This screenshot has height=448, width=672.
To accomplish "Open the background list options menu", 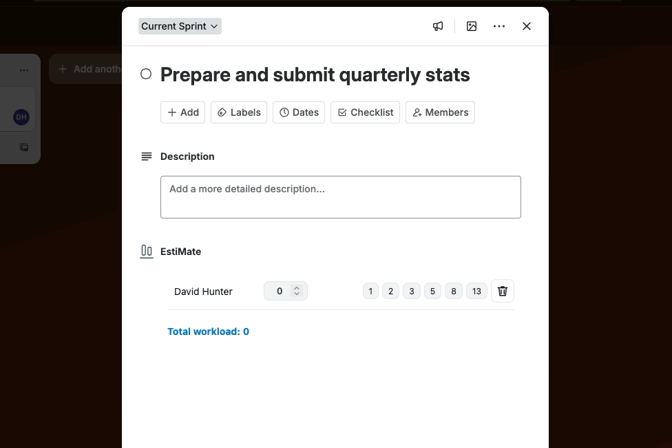I will click(24, 70).
